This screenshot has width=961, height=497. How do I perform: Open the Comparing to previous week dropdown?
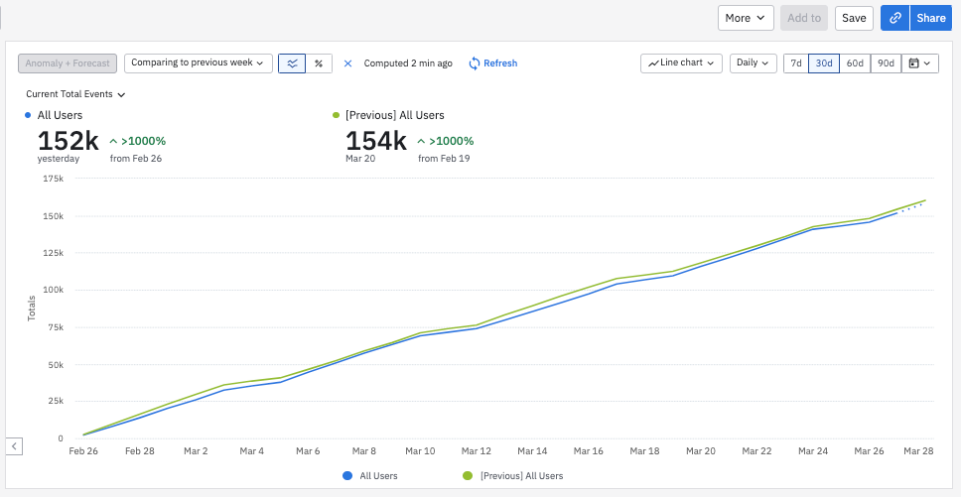pos(199,62)
